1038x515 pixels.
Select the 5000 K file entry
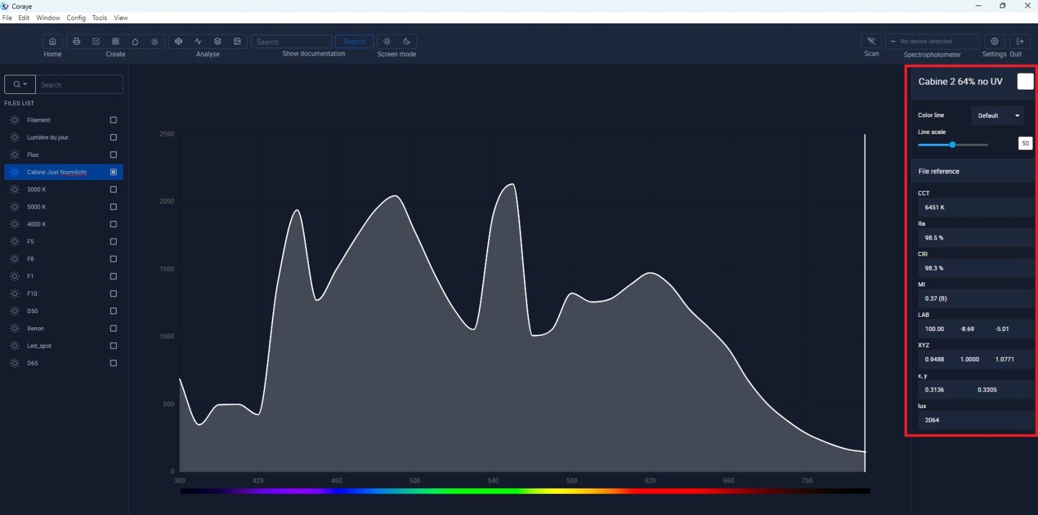[64, 207]
